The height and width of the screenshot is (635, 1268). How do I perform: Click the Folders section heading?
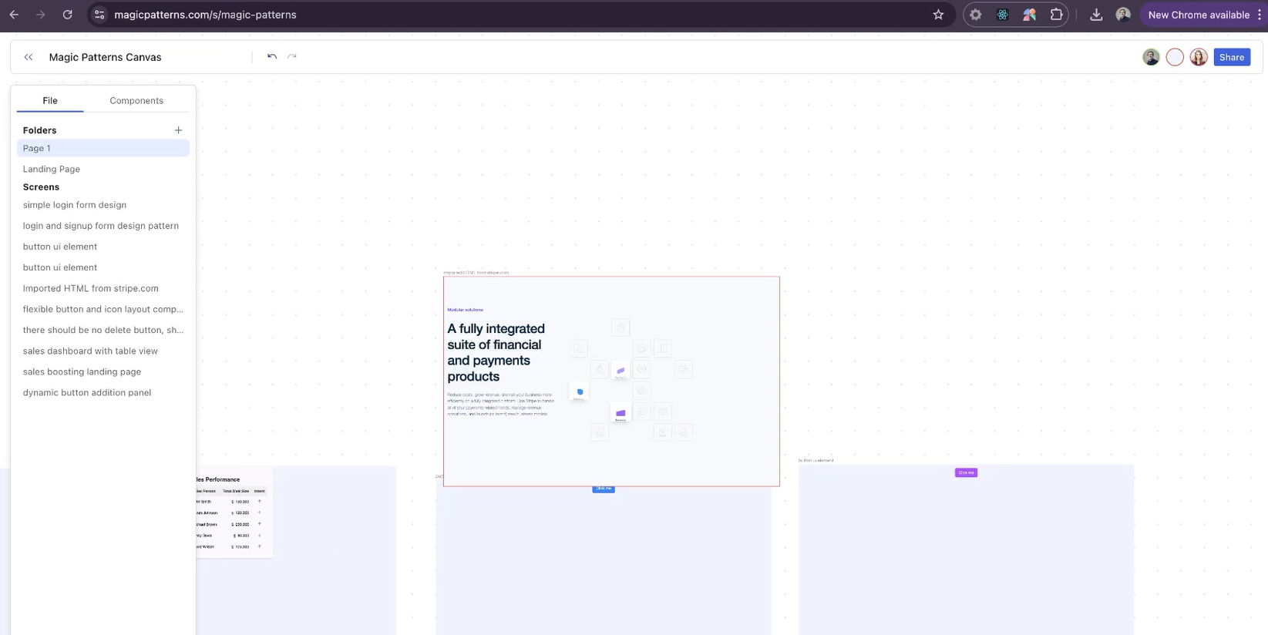[39, 130]
